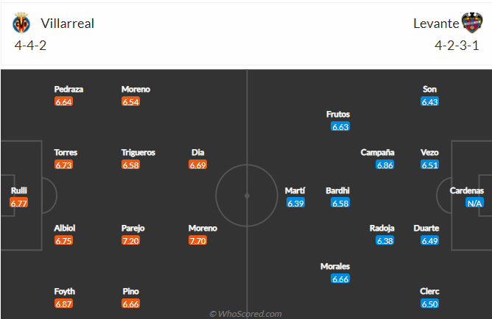This screenshot has width=492, height=319.
Task: Choose player Dia up front
Action: click(197, 152)
